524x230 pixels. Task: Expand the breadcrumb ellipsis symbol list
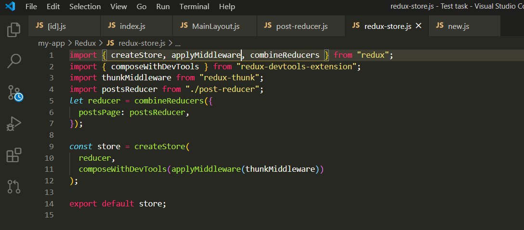[178, 43]
